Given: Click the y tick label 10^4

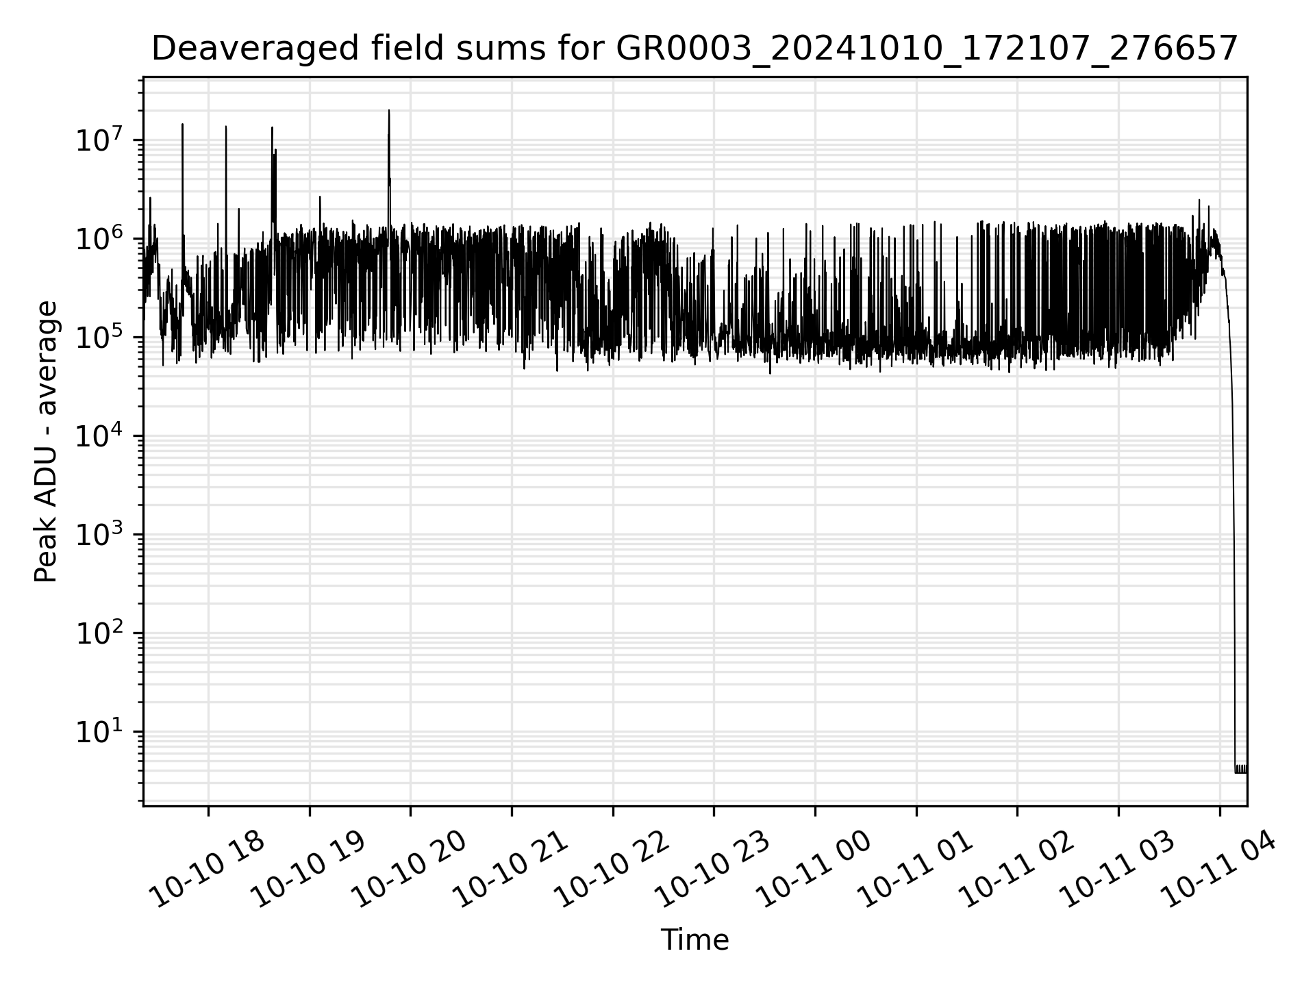Looking at the screenshot, I should [99, 435].
